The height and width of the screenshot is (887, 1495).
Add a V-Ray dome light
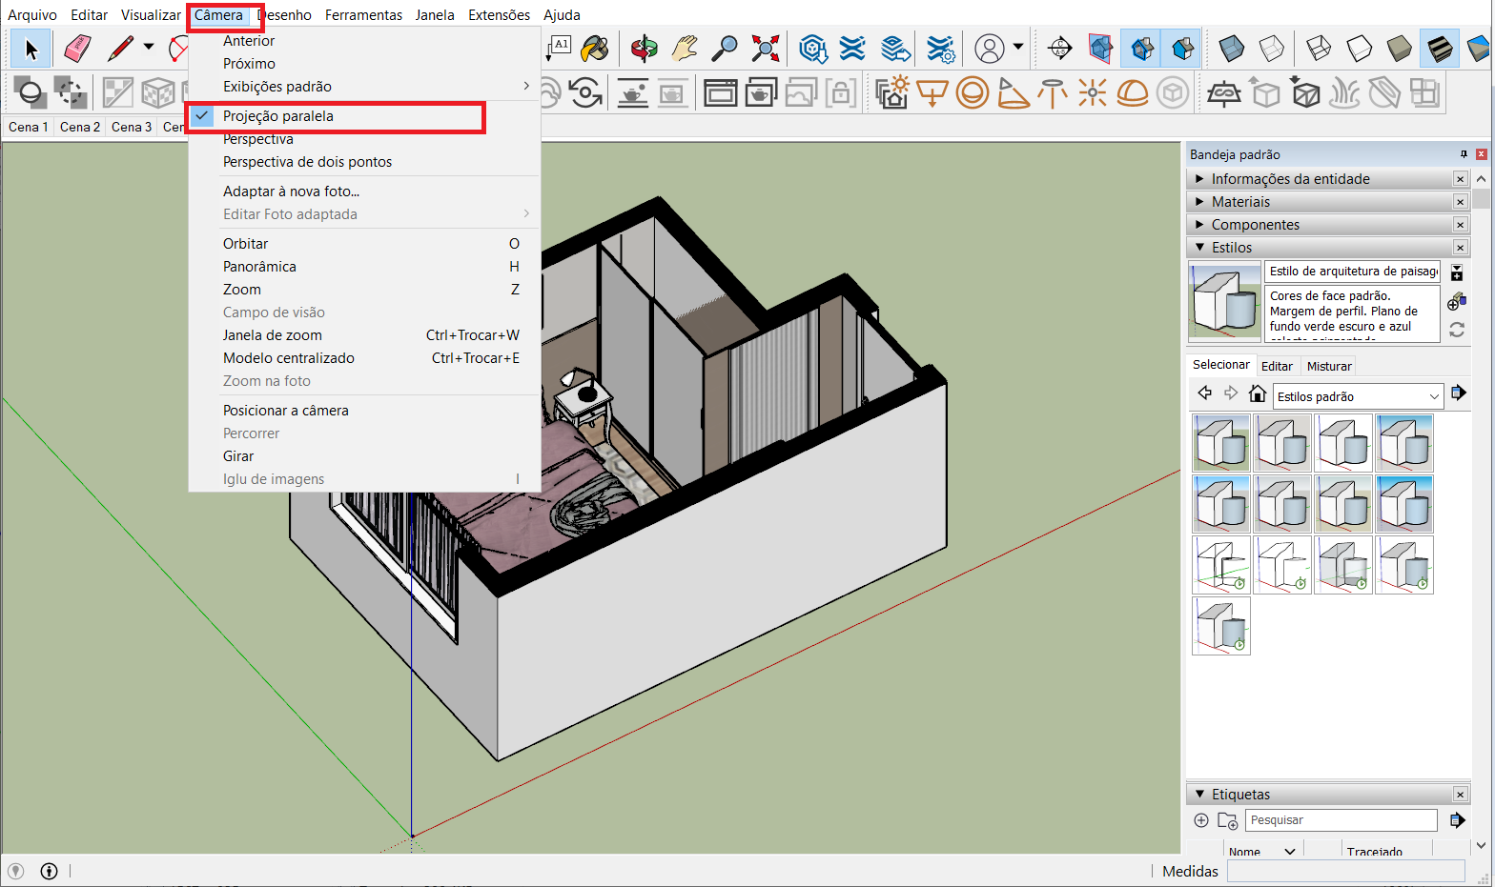pos(1133,92)
